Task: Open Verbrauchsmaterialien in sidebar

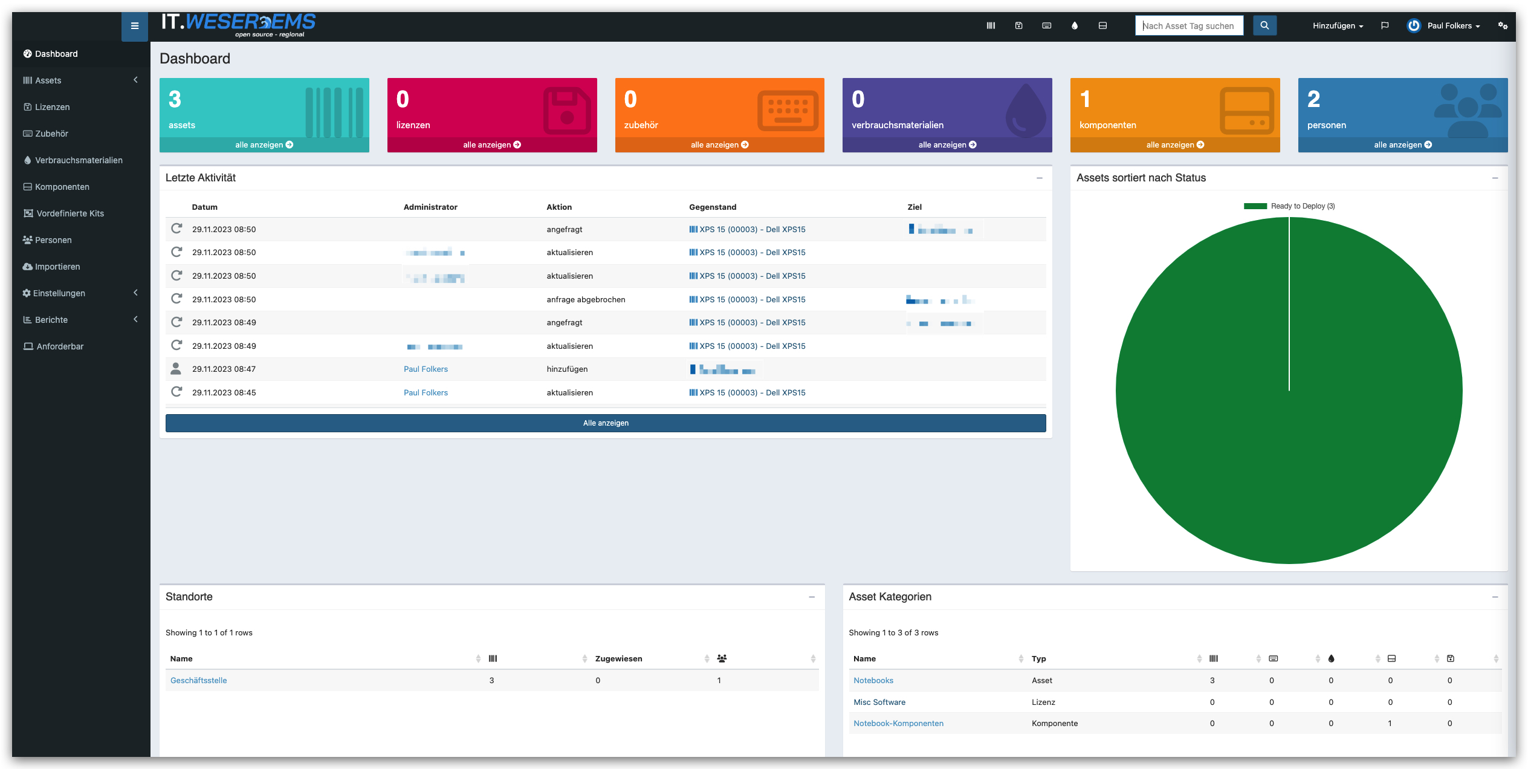Action: point(81,160)
